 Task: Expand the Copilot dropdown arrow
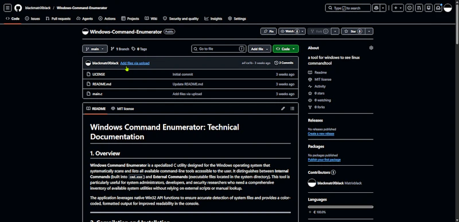click(383, 8)
